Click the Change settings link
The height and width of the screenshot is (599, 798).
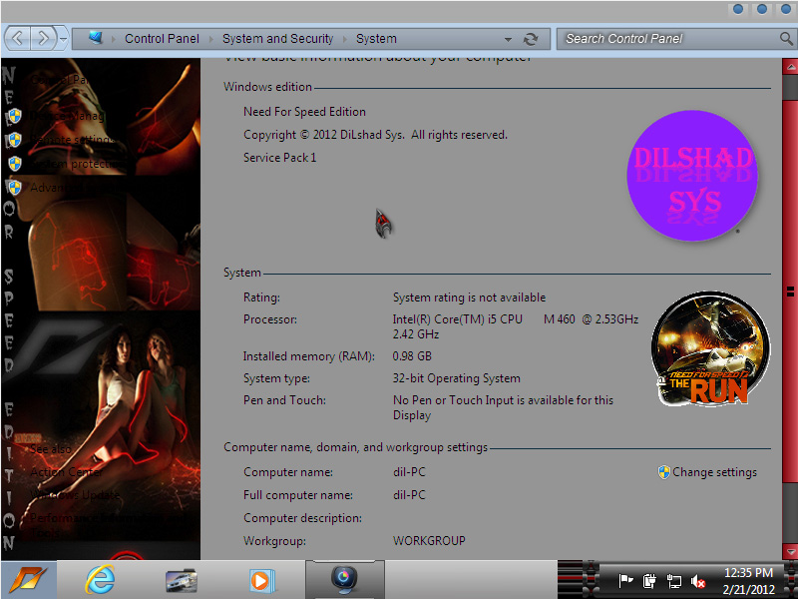click(x=714, y=472)
